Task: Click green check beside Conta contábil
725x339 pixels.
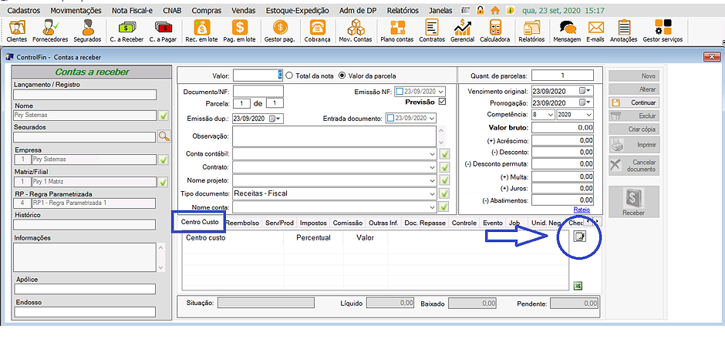Action: (445, 154)
